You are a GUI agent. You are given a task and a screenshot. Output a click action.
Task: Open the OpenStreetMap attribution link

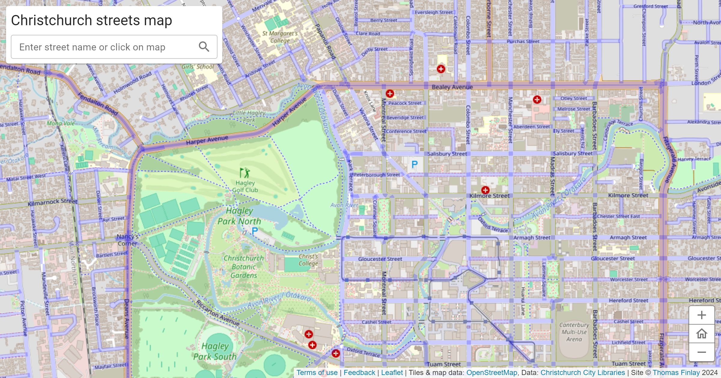pyautogui.click(x=492, y=373)
